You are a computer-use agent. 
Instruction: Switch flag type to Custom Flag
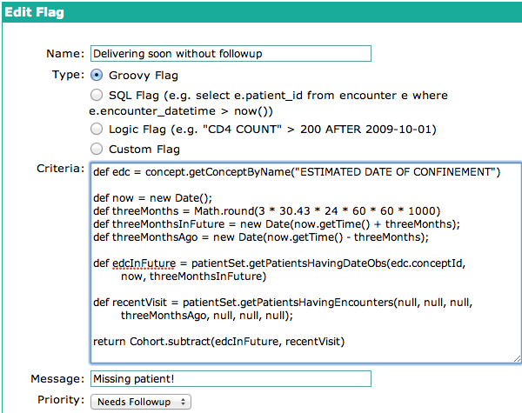[x=97, y=149]
